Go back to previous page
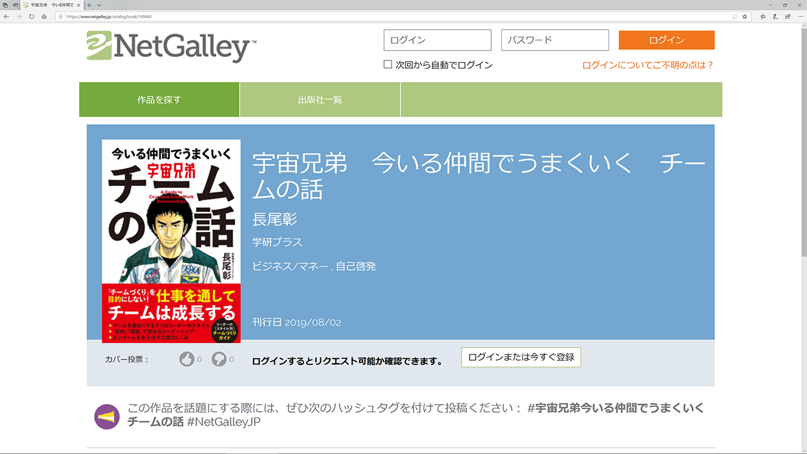 tap(6, 16)
